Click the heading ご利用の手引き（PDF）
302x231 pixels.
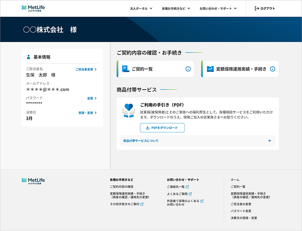coord(162,105)
